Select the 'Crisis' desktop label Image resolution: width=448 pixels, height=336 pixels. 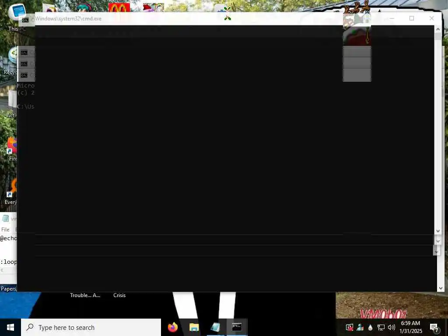point(119,295)
